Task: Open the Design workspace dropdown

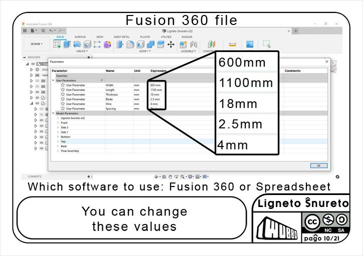Action: point(37,44)
